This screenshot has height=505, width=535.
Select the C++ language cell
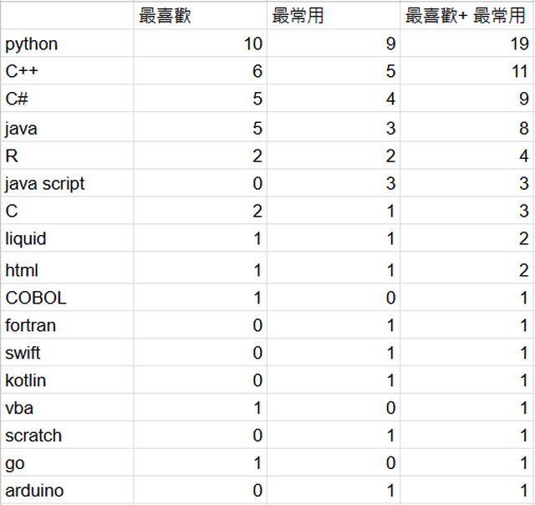[x=67, y=72]
